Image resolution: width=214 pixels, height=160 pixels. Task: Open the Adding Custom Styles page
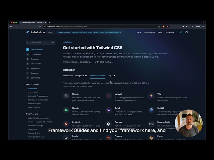point(37,137)
